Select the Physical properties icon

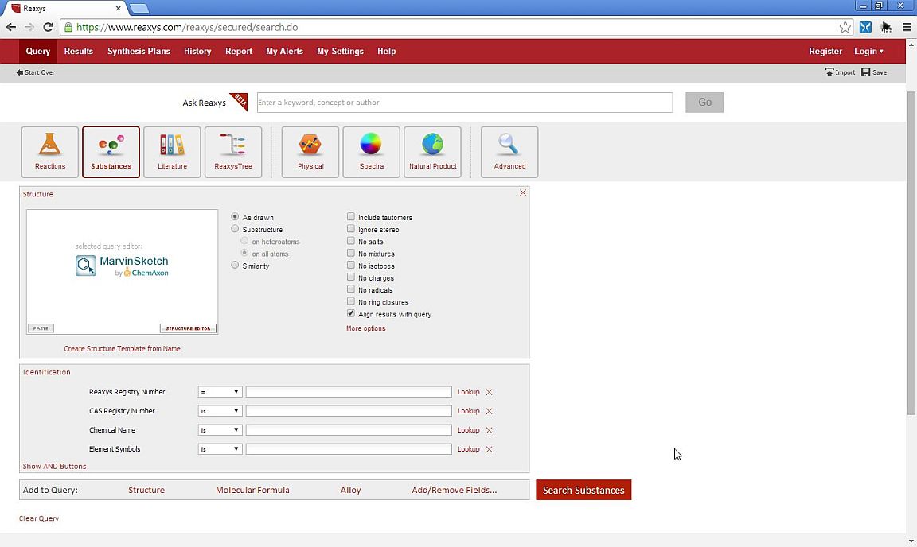310,152
